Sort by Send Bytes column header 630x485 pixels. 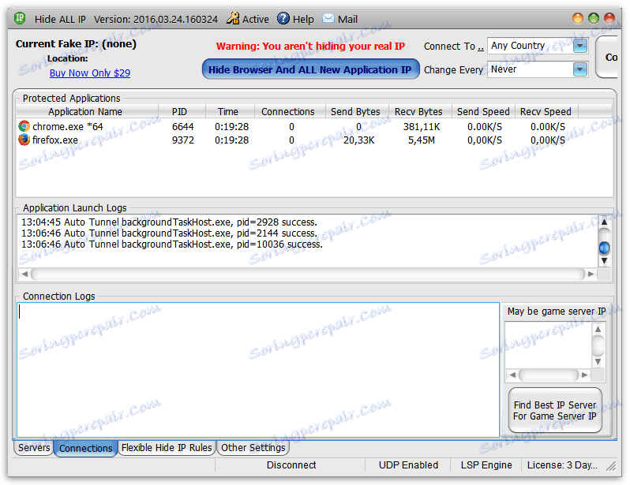pyautogui.click(x=355, y=112)
